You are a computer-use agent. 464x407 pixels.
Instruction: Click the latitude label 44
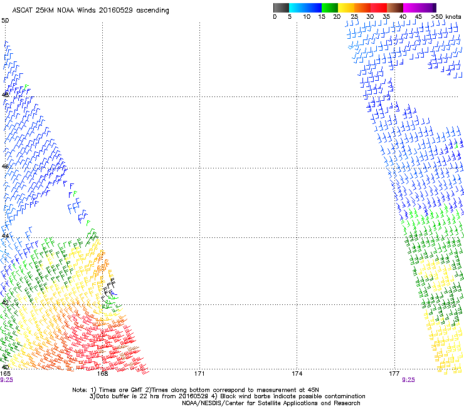pos(5,235)
